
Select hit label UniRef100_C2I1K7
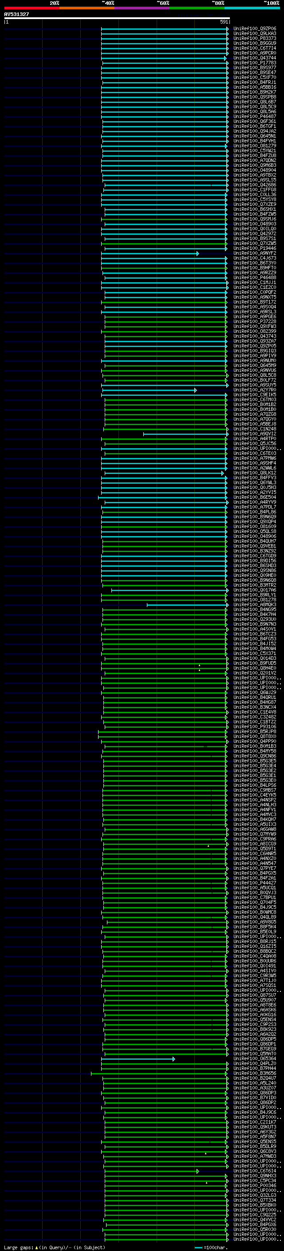[255, 1122]
